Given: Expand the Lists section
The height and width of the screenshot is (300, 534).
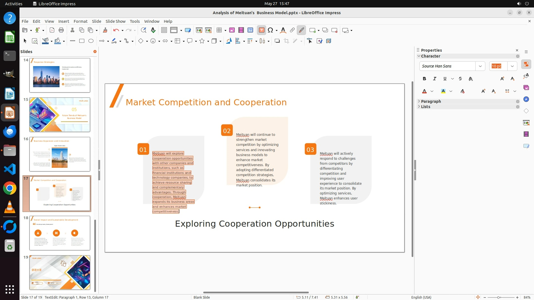Looking at the screenshot, I should (426, 107).
